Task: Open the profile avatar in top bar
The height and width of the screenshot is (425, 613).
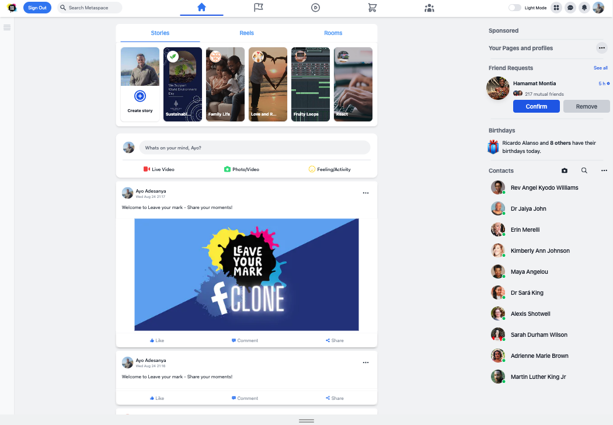Action: (x=598, y=8)
